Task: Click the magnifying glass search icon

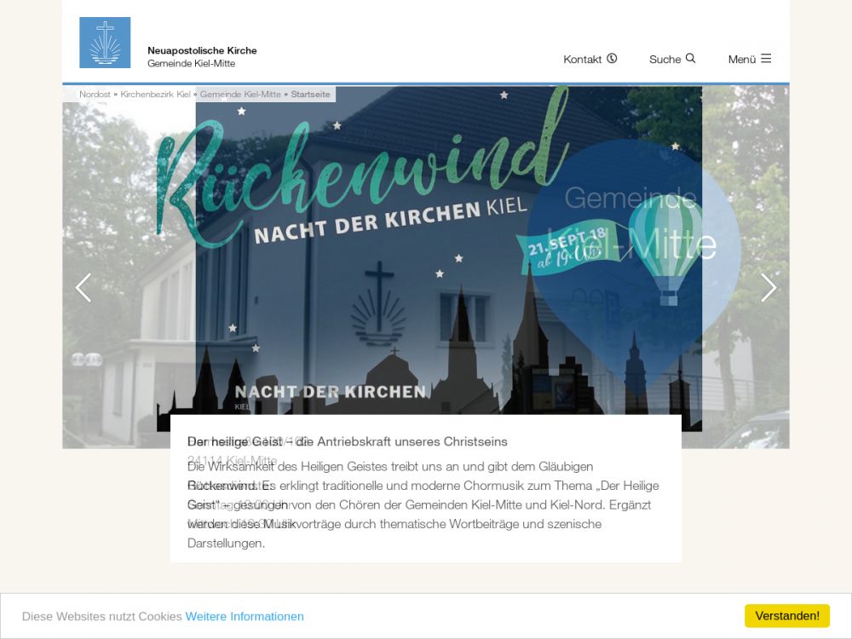Action: (x=690, y=59)
